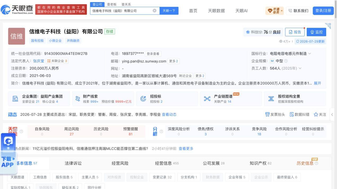Click the 报告 button
This screenshot has height=189, width=337.
coord(295,32)
